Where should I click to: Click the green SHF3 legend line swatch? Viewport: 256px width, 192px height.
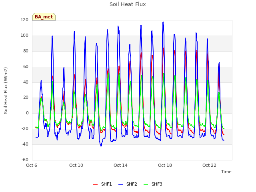pyautogui.click(x=146, y=185)
